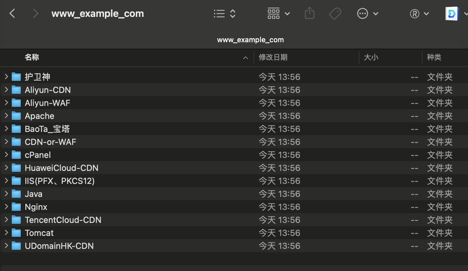468x271 pixels.
Task: Click the registered-mark toolbar icon
Action: click(x=419, y=14)
